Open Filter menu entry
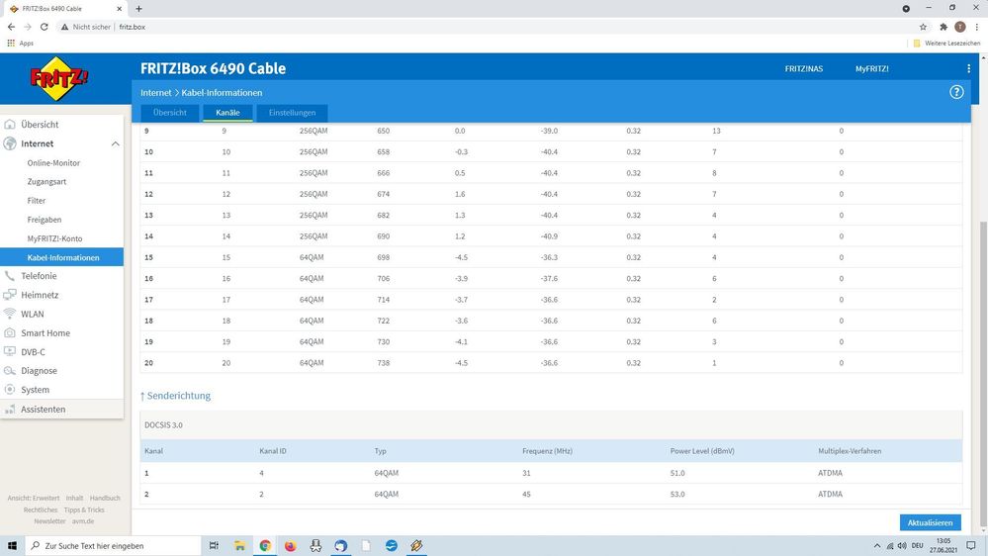Image resolution: width=988 pixels, height=556 pixels. pyautogui.click(x=37, y=201)
